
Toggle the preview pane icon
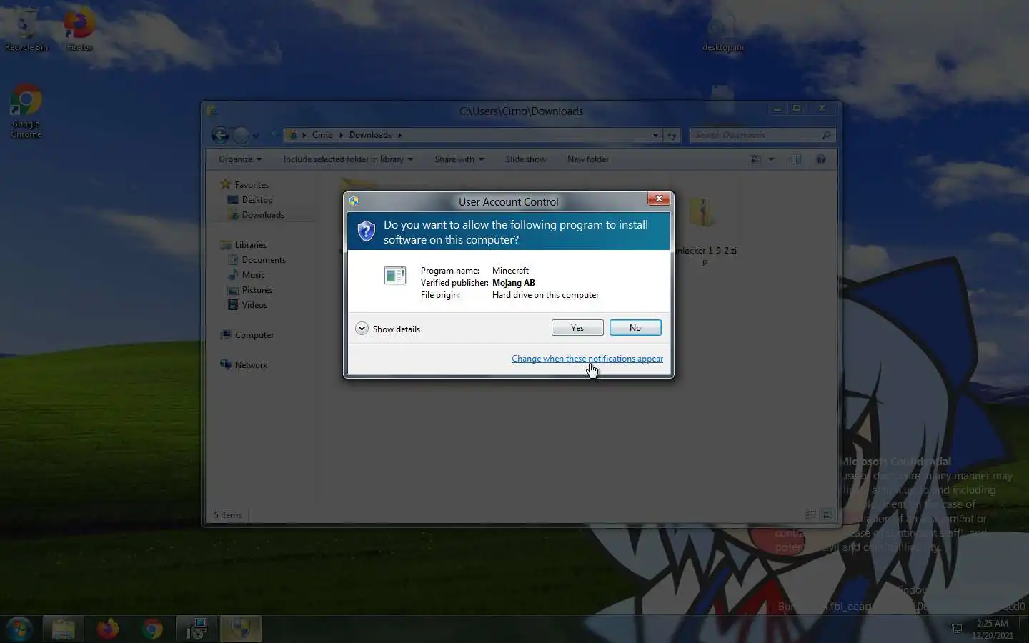click(x=795, y=159)
